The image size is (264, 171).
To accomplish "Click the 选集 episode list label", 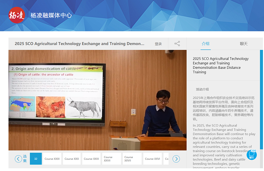I will pyautogui.click(x=25, y=159).
